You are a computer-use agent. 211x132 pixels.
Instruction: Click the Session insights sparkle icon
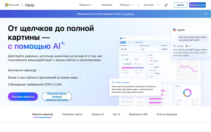coord(113,82)
